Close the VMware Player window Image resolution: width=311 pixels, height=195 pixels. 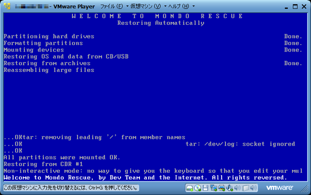coord(304,6)
